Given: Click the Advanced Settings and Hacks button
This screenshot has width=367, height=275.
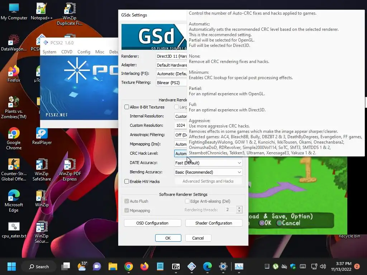Looking at the screenshot, I should click(208, 181).
